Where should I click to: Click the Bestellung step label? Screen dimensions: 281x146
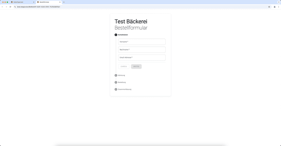click(122, 82)
